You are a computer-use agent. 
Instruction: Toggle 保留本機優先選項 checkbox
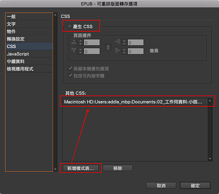[x=70, y=68]
